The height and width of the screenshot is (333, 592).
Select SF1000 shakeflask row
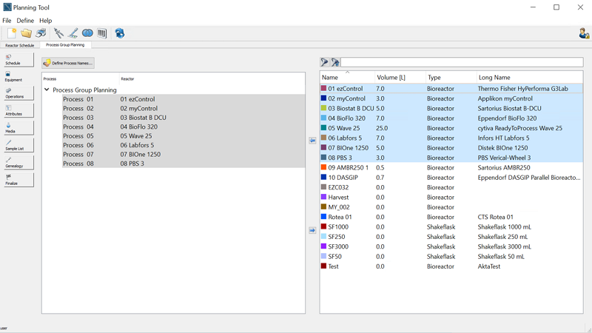point(451,227)
